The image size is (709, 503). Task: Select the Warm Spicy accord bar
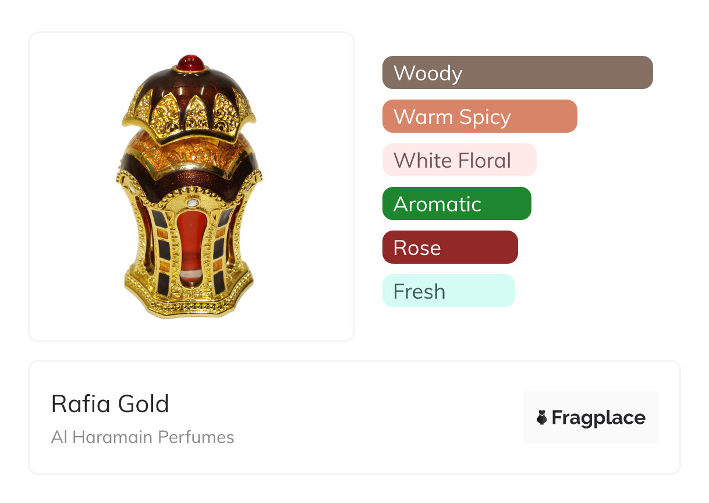coord(479,116)
